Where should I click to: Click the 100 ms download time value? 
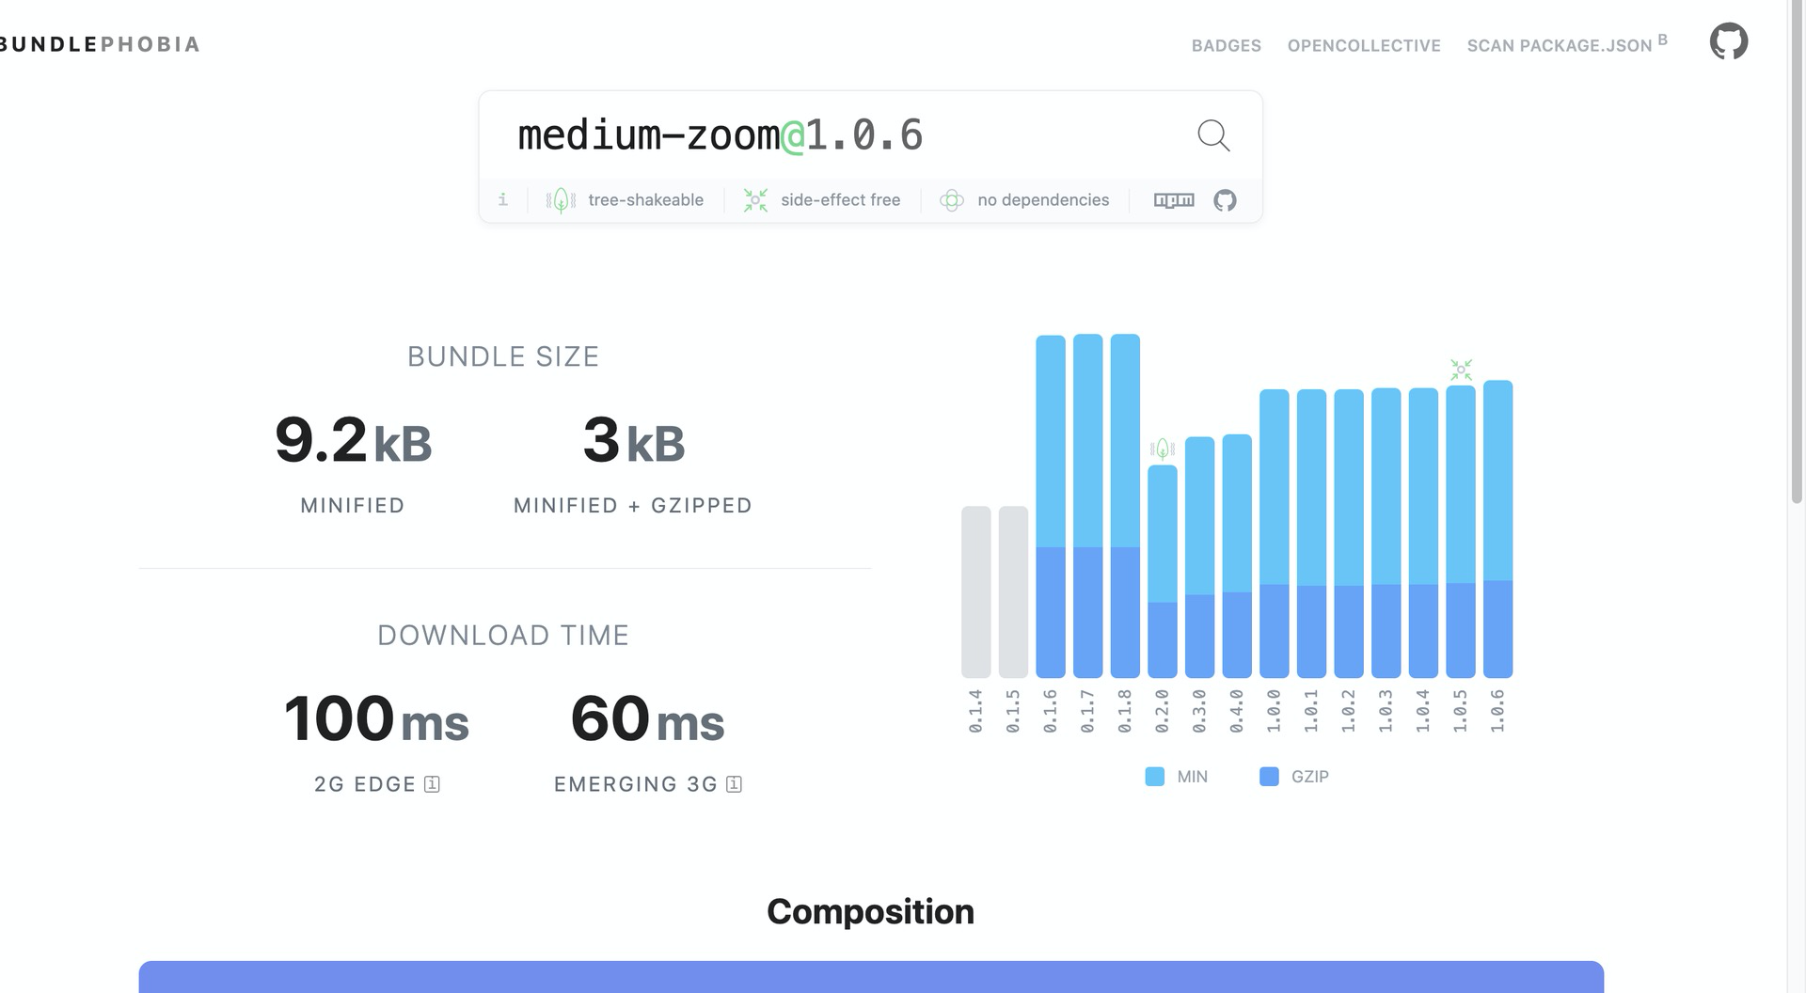pos(376,719)
